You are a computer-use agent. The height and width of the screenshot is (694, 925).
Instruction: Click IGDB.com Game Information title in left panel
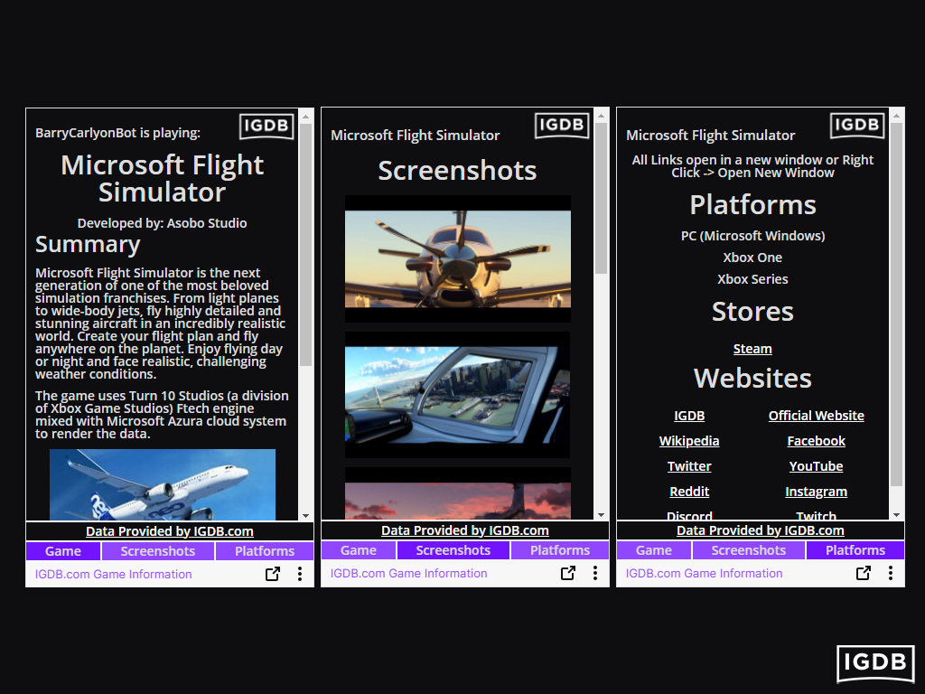[113, 574]
